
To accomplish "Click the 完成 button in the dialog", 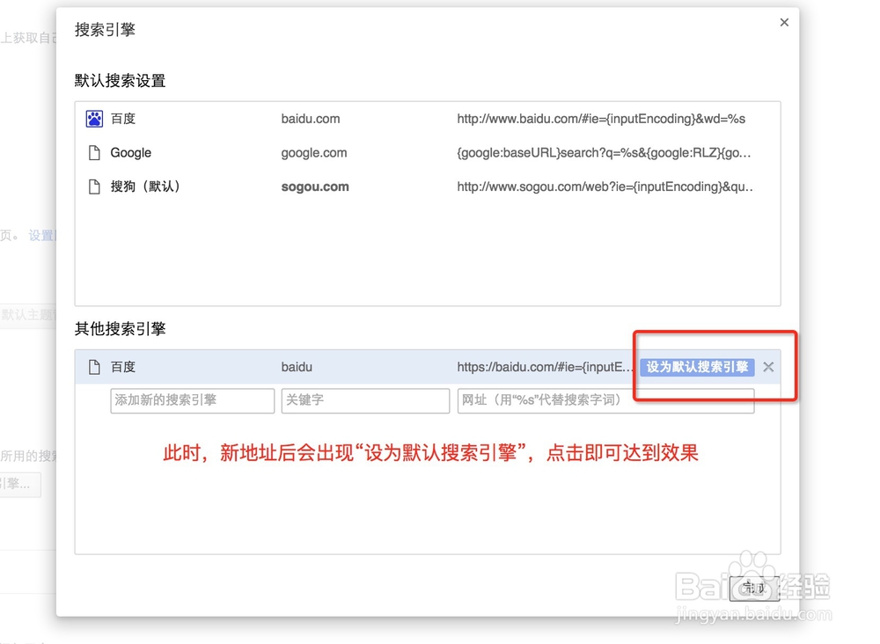I will pos(754,588).
